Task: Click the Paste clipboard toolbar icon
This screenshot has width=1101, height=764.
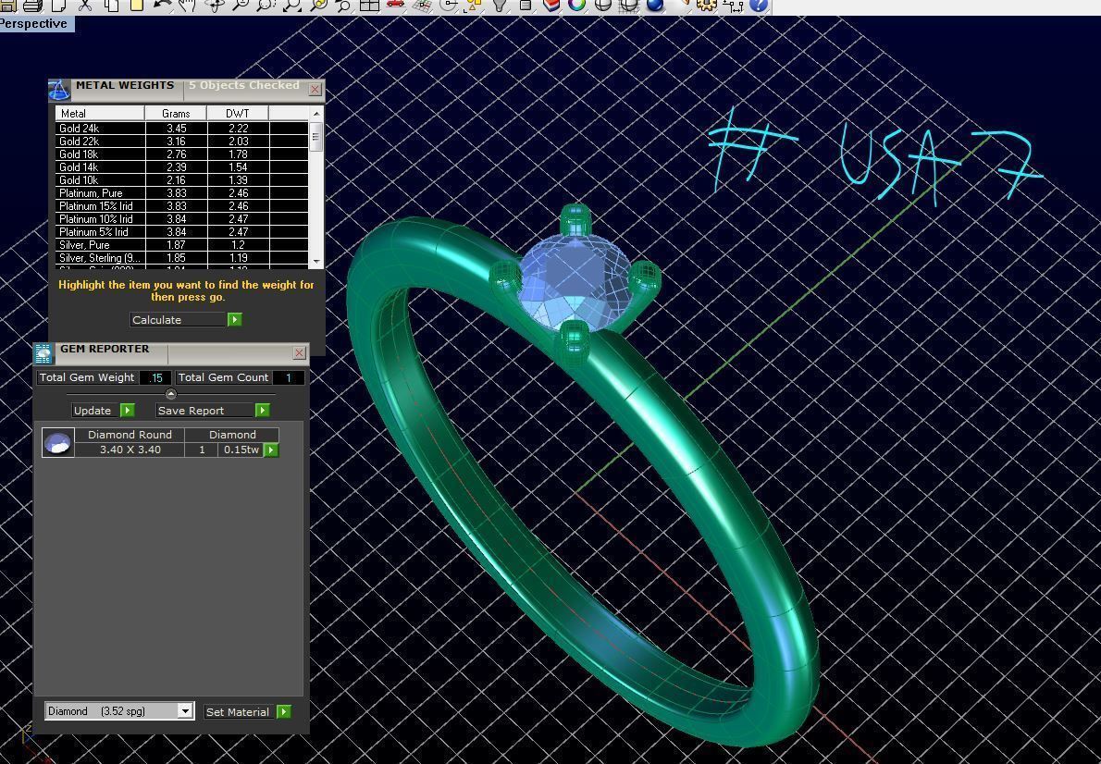Action: 136,5
